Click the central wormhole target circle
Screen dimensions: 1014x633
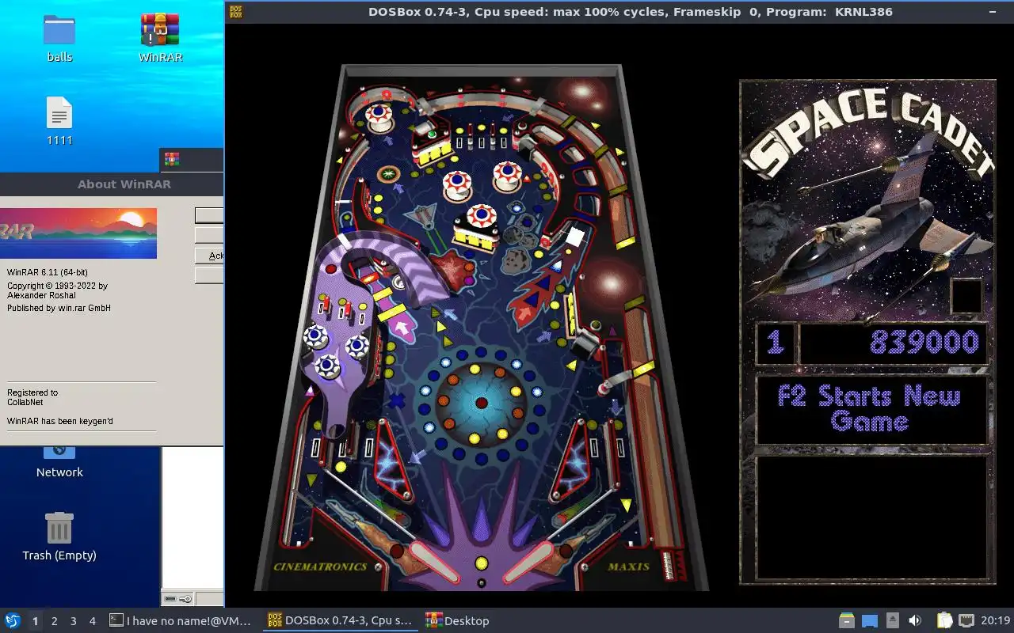tap(481, 403)
